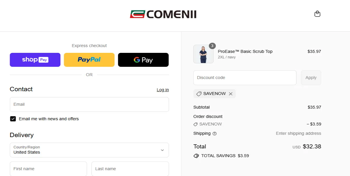Open the Country/Region dropdown
350x176 pixels.
point(89,150)
